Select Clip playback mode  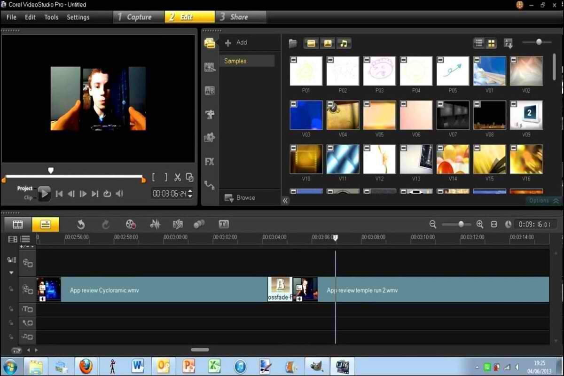28,198
